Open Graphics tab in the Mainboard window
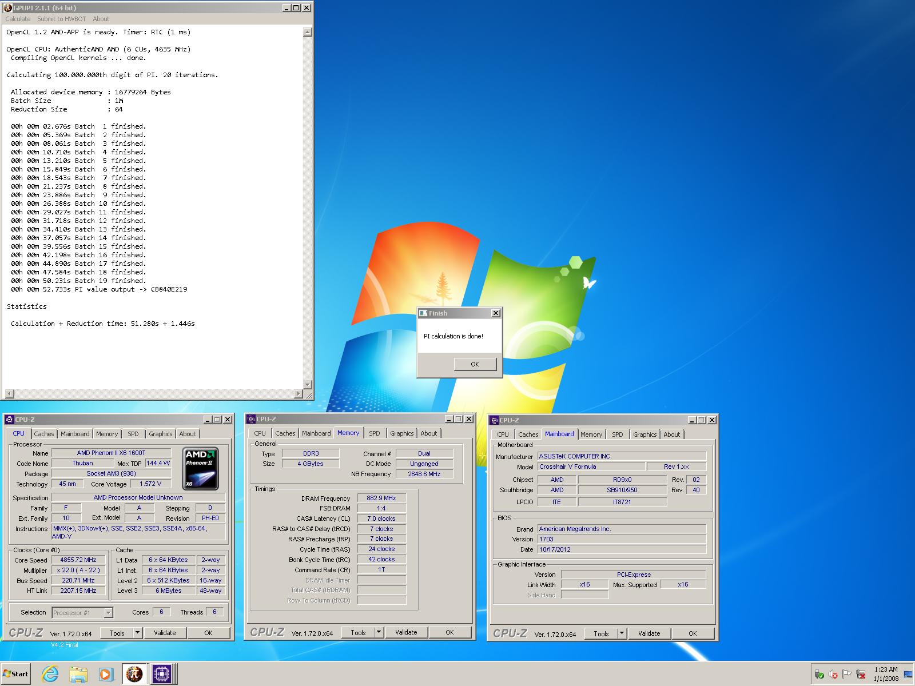Viewport: 915px width, 686px height. click(645, 434)
